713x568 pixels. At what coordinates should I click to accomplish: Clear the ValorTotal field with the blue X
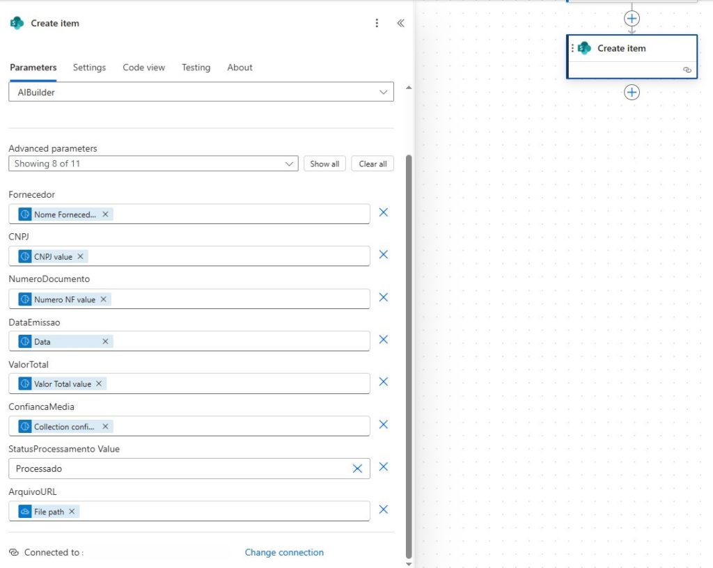point(384,381)
